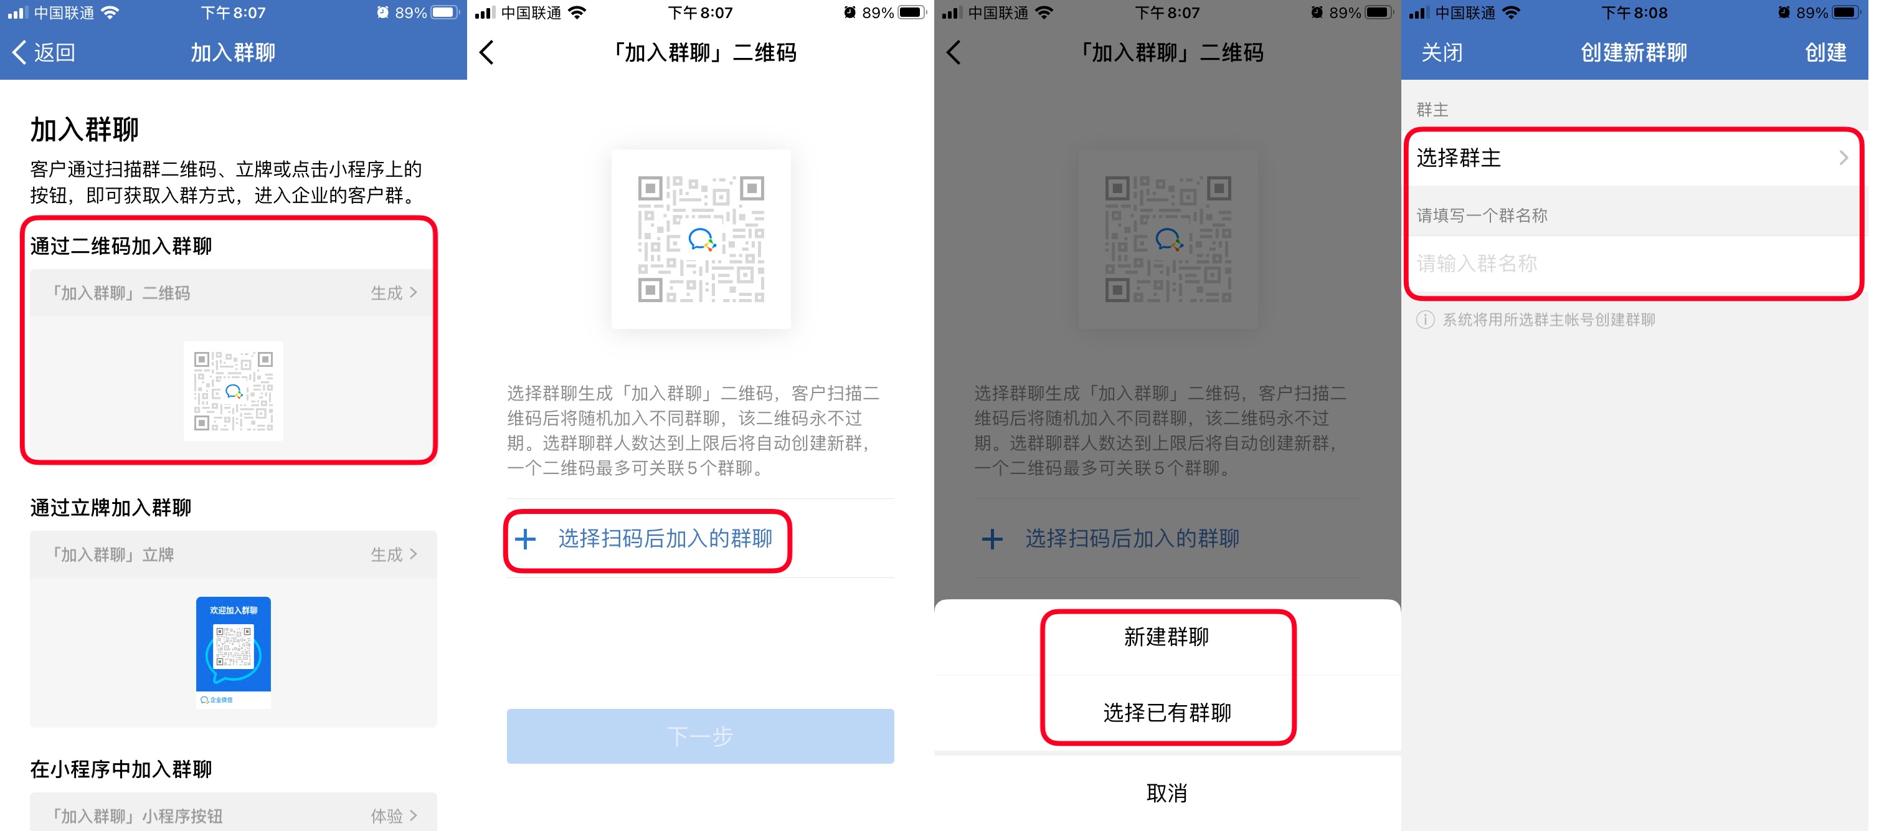Choose 选择已有群聊 from the action sheet
The image size is (1879, 831).
click(1167, 713)
